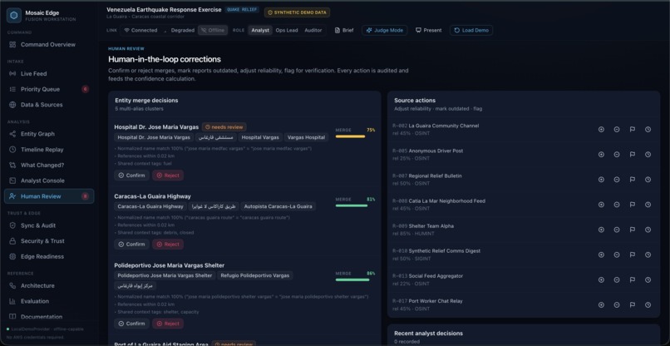Screen dimensions: 670x346
Task: Click the Quake Relief tag
Action: (242, 9)
